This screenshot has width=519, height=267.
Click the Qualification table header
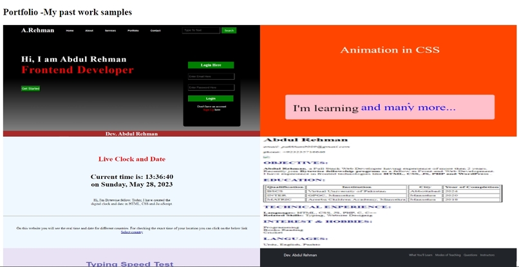285,187
